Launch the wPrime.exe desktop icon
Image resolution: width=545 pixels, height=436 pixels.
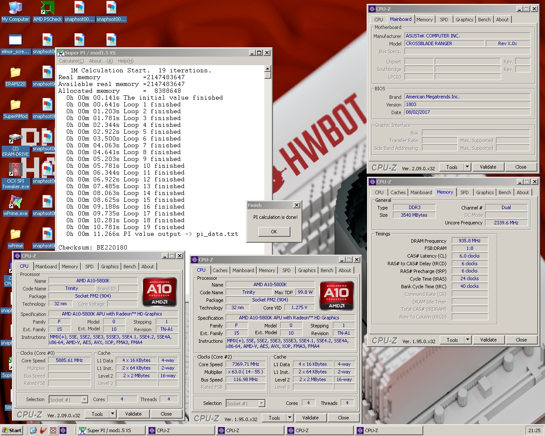(x=15, y=206)
